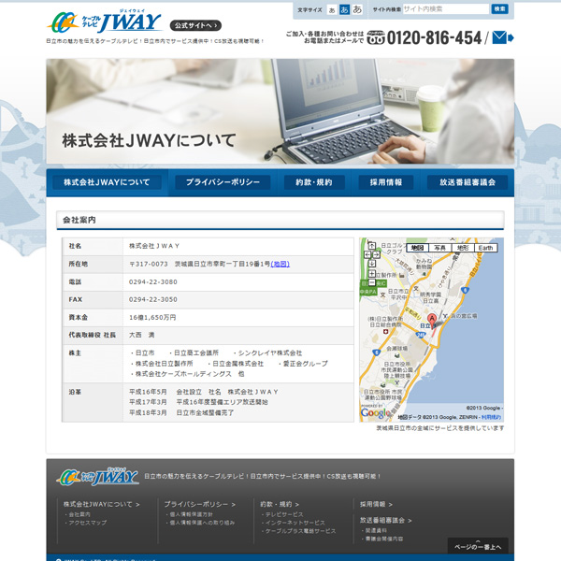Open footer 個人情報保護への取り組み link
Viewport: 561px width, 561px height.
pos(202,523)
